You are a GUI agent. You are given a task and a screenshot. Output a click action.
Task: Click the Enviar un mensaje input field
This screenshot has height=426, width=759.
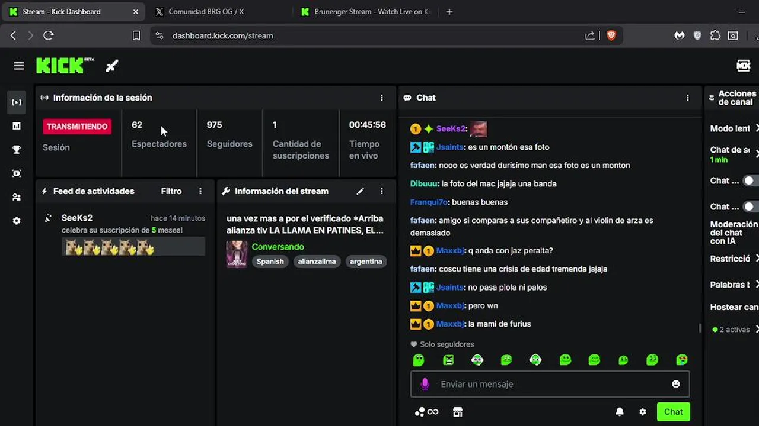[550, 384]
